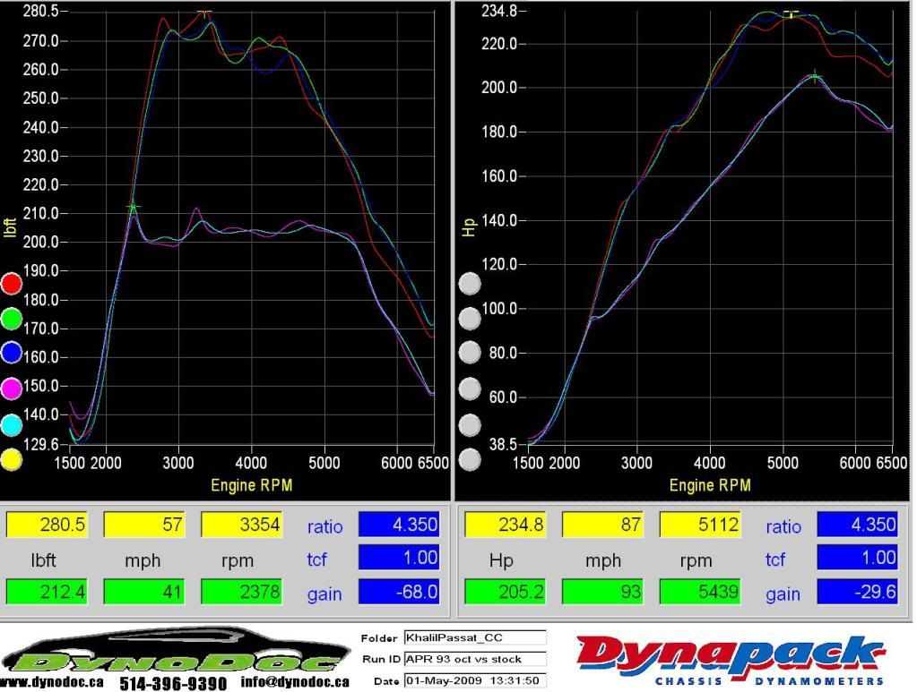Viewport: 917px width, 692px height.
Task: Click the top gray run button on HP panel
Action: 469,283
